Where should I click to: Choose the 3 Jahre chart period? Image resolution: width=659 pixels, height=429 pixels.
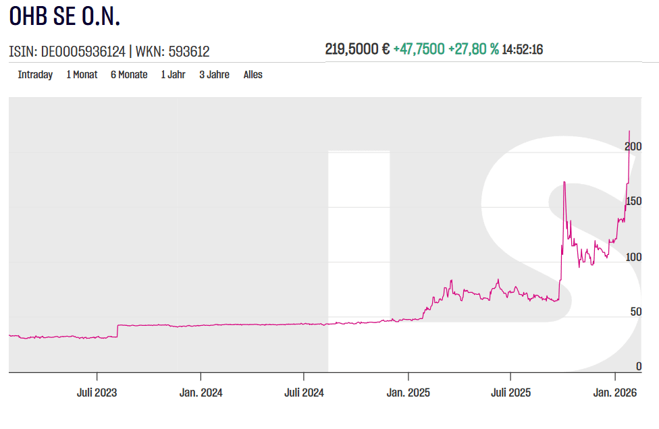[214, 75]
